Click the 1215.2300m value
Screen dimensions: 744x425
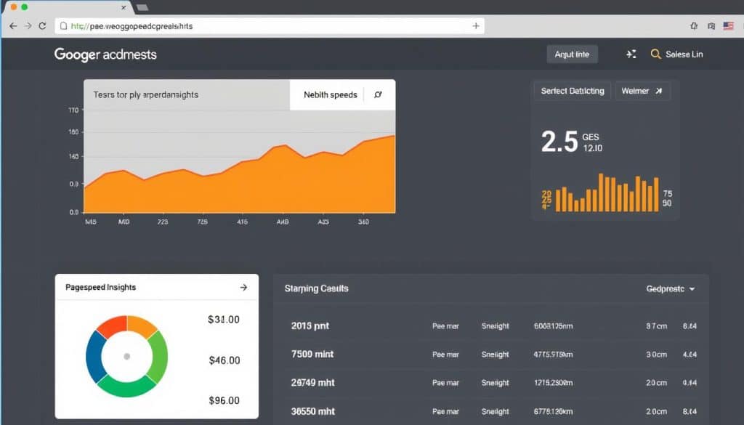click(x=553, y=384)
